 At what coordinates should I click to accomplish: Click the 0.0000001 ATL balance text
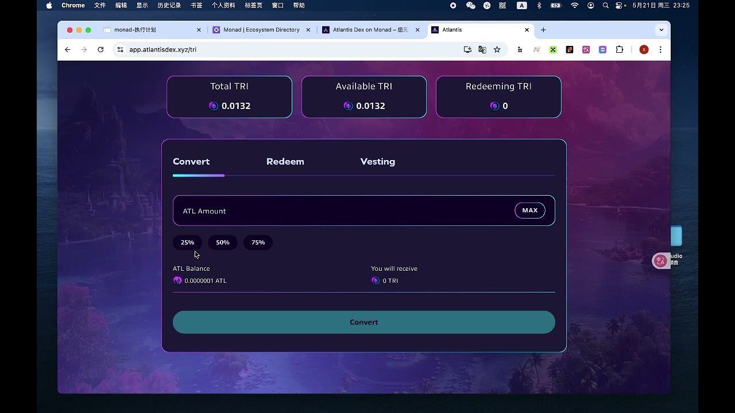click(x=206, y=281)
